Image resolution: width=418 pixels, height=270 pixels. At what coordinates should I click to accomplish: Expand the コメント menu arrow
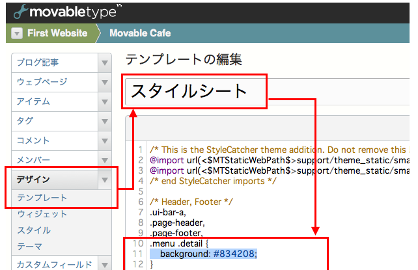(105, 141)
